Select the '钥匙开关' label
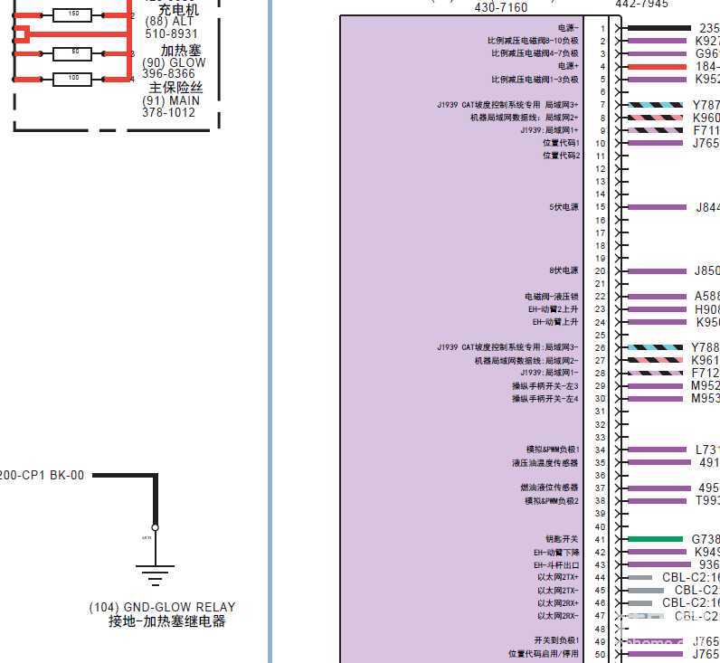 point(562,539)
